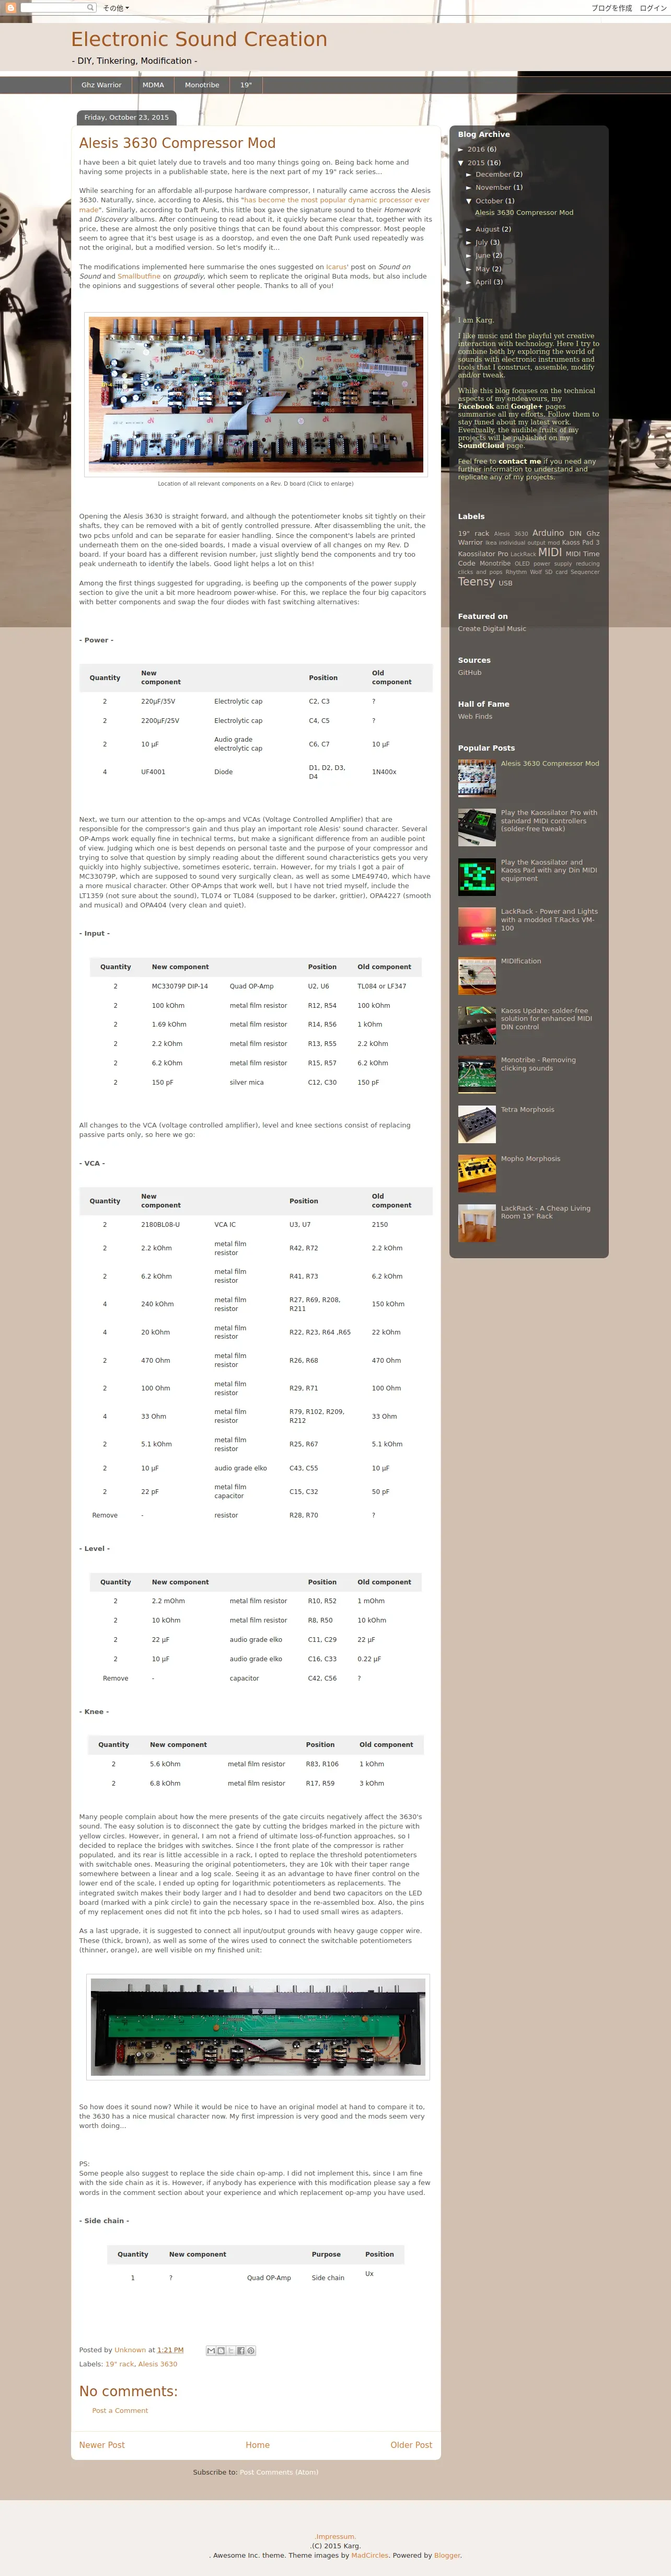Enlarge the Rev. D board component photo

255,394
